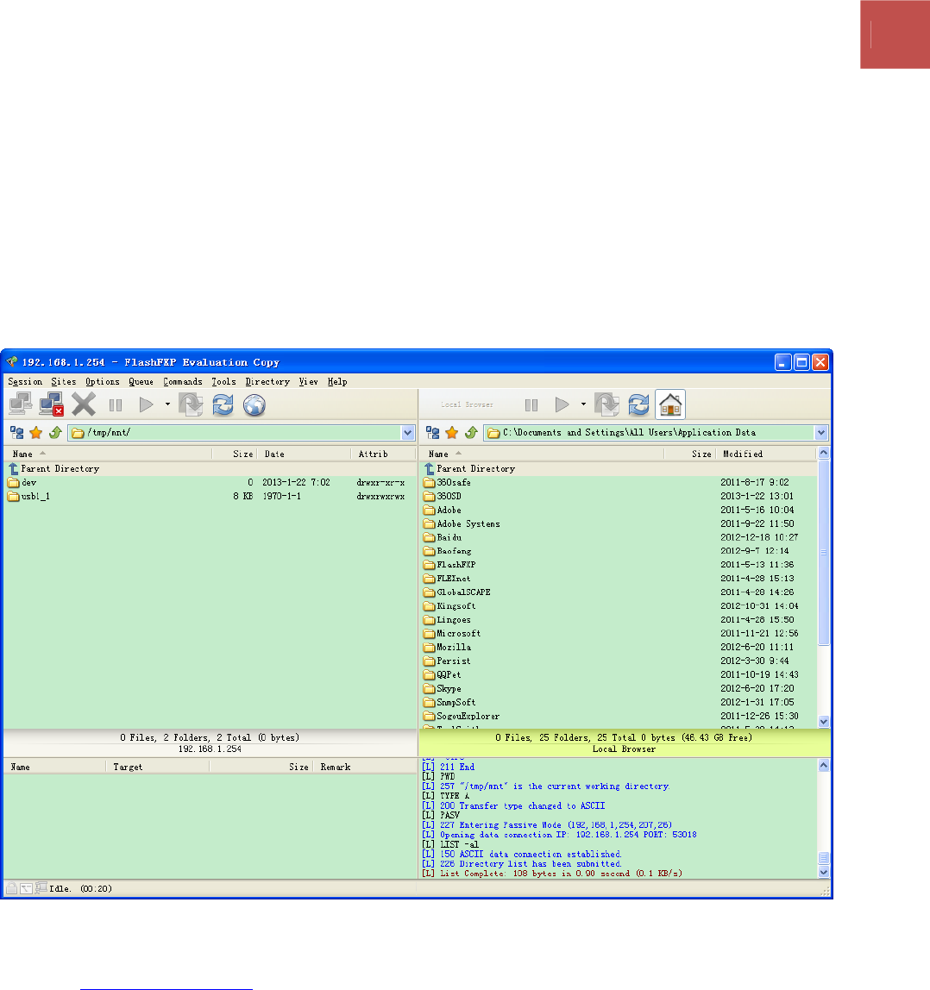Select the Kingsoft folder
The width and height of the screenshot is (930, 990).
tap(619, 606)
